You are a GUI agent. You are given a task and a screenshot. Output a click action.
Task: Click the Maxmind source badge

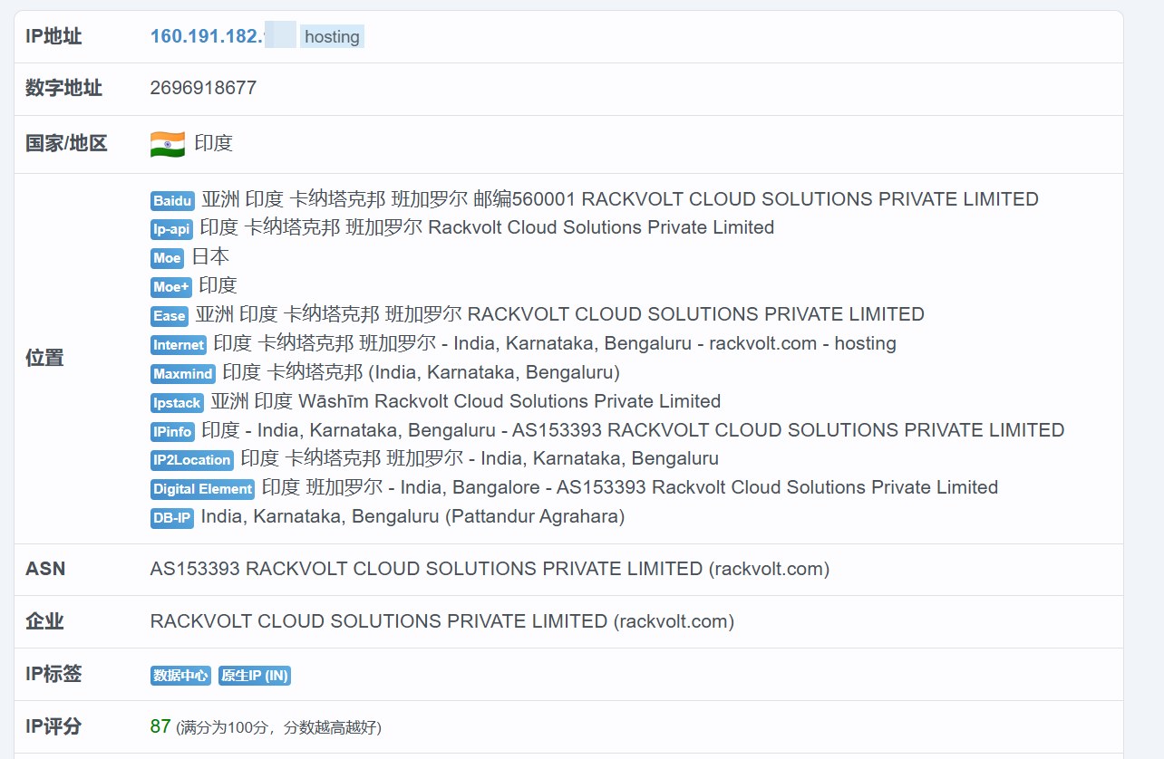pyautogui.click(x=183, y=373)
